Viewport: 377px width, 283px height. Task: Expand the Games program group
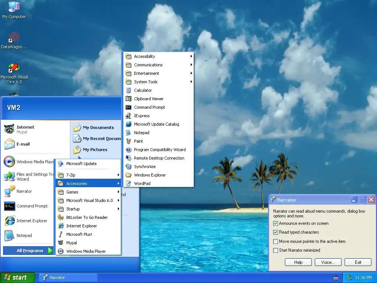[x=88, y=192]
